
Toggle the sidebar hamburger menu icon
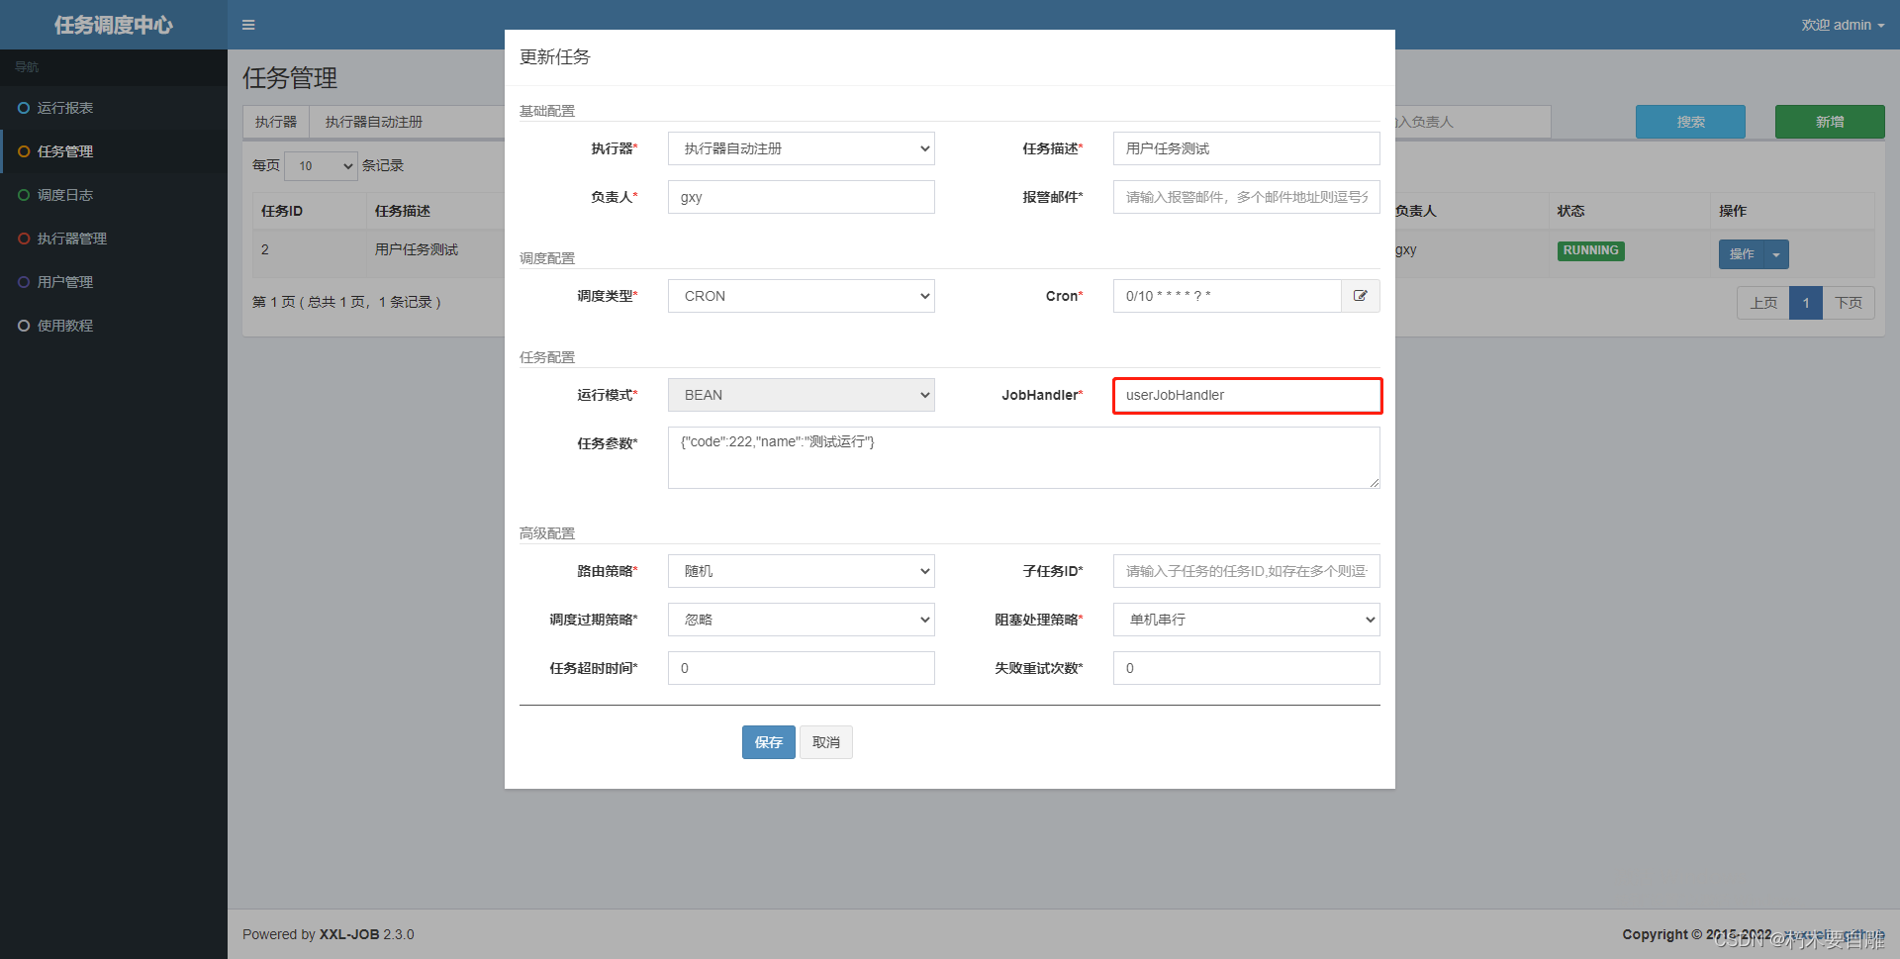click(248, 25)
